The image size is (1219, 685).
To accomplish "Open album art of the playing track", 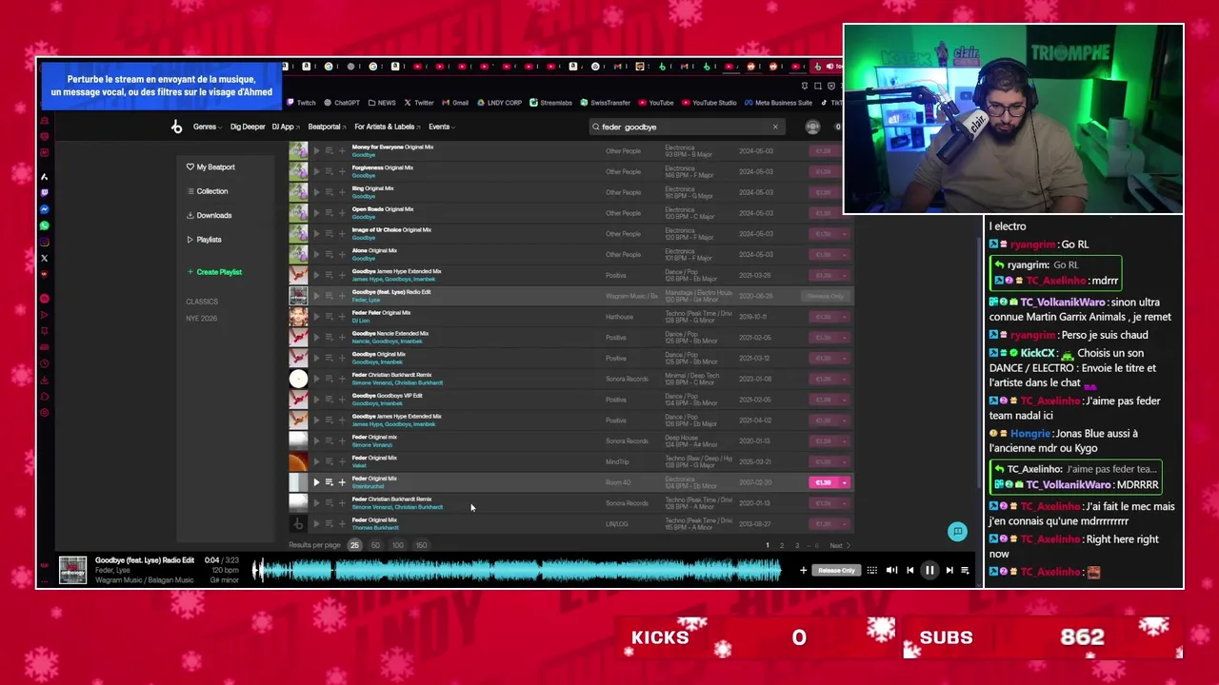I will (x=72, y=570).
